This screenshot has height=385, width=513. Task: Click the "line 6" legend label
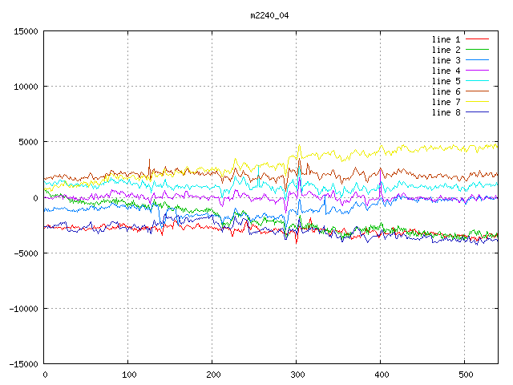click(446, 91)
